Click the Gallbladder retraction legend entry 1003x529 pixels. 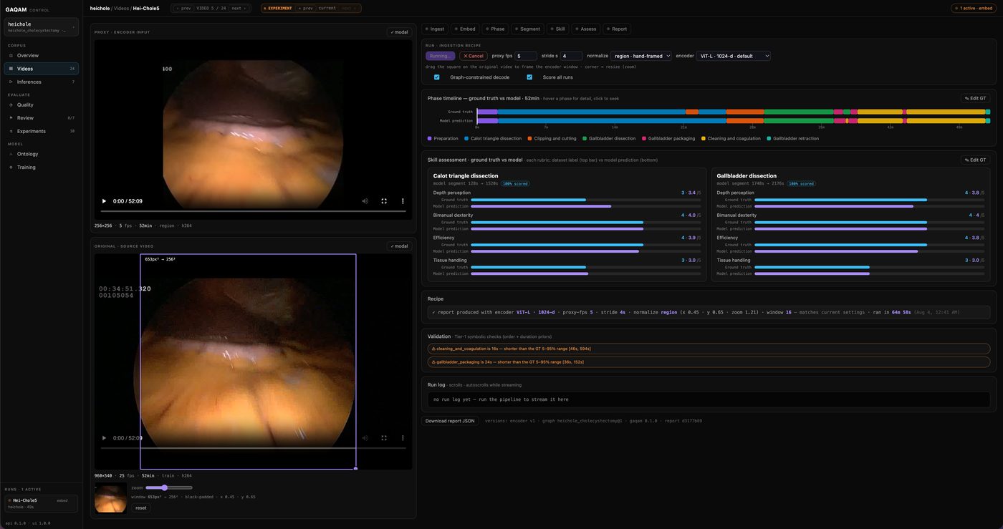coord(793,138)
